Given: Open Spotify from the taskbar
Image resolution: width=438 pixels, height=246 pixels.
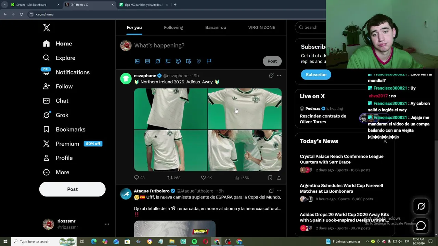Looking at the screenshot, I should click(x=194, y=242).
